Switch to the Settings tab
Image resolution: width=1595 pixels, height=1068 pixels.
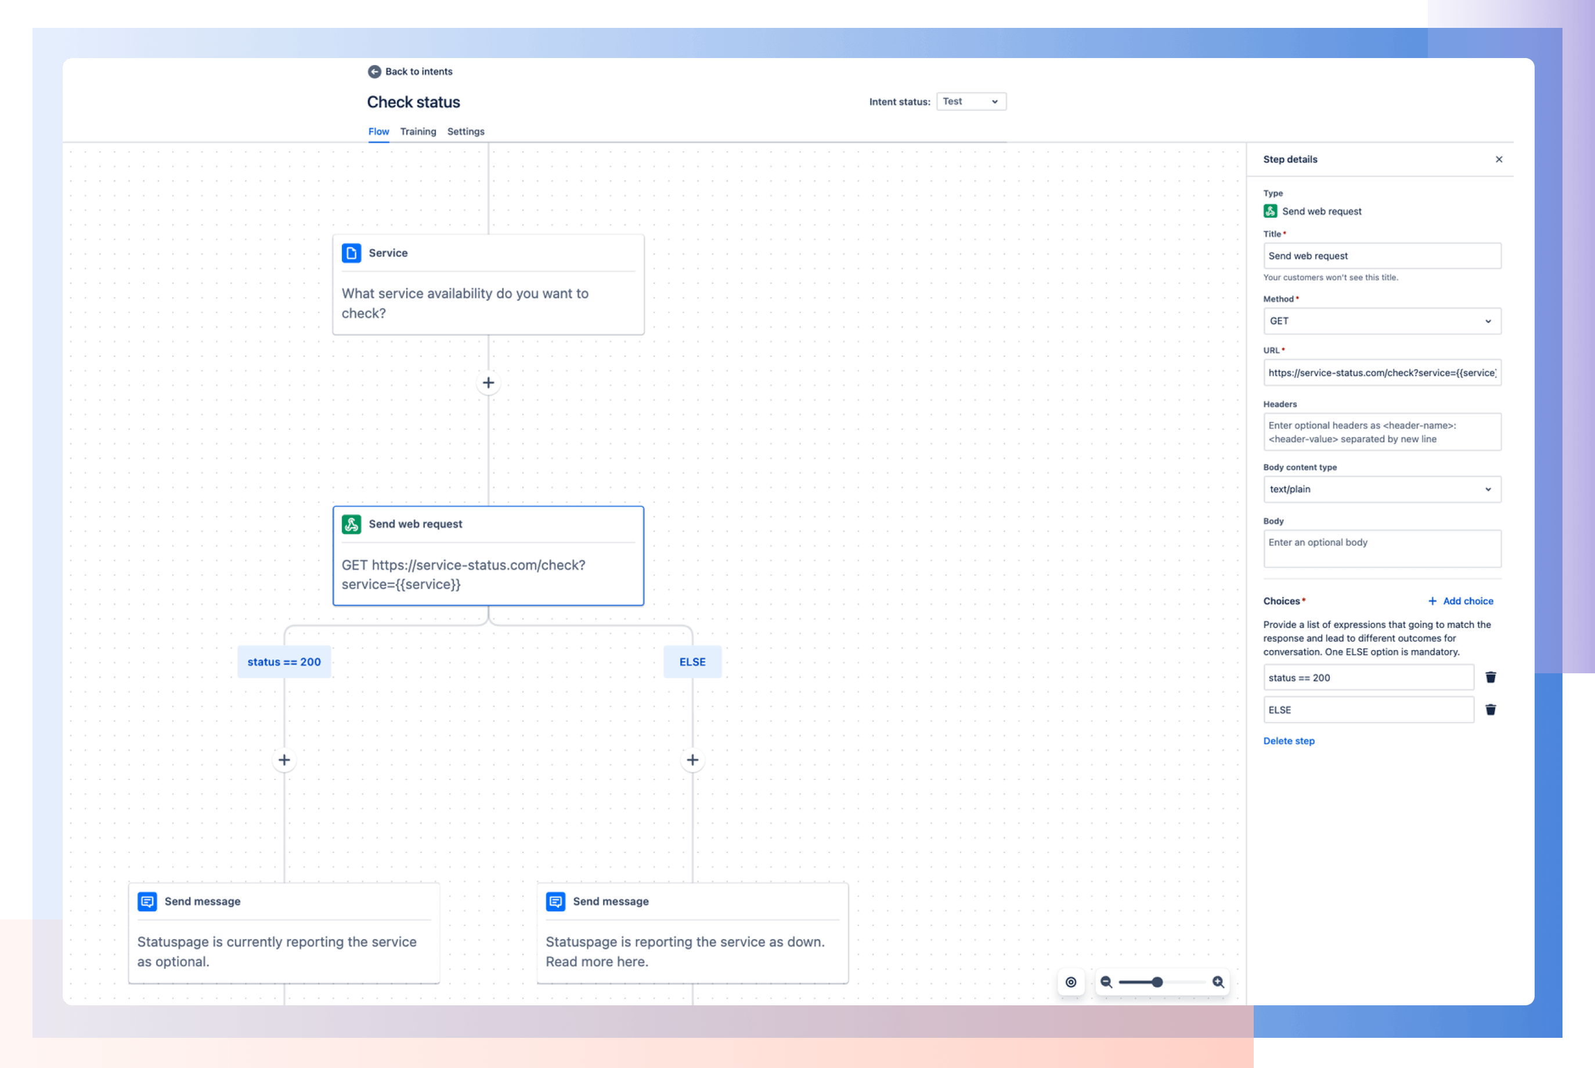tap(467, 131)
